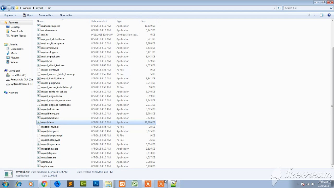Click the Forward navigation arrow
Image resolution: width=334 pixels, height=188 pixels.
click(x=9, y=8)
